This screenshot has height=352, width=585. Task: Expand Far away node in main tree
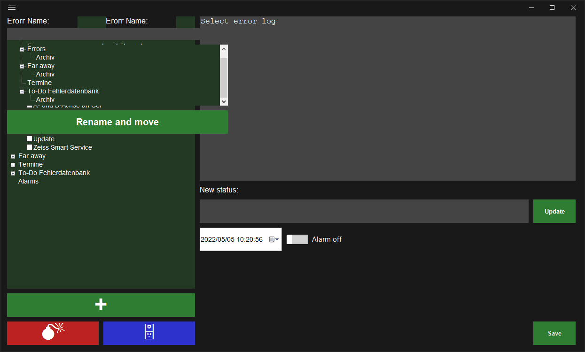coord(13,156)
